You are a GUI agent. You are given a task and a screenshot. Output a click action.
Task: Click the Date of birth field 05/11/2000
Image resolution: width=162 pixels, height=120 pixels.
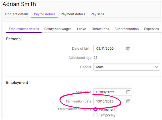pos(113,49)
